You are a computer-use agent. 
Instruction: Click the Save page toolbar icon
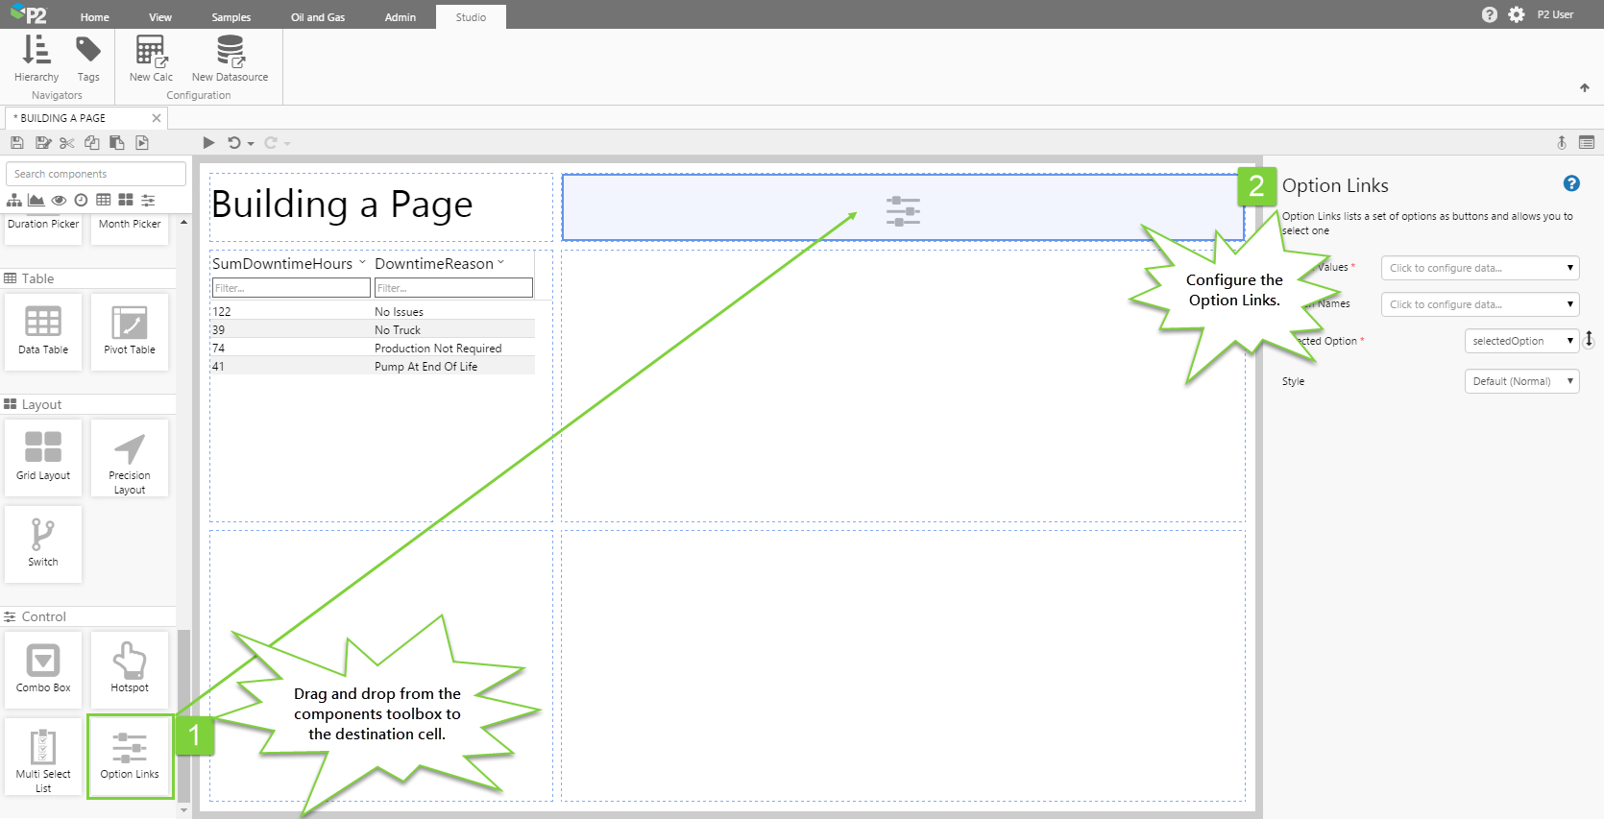tap(17, 143)
